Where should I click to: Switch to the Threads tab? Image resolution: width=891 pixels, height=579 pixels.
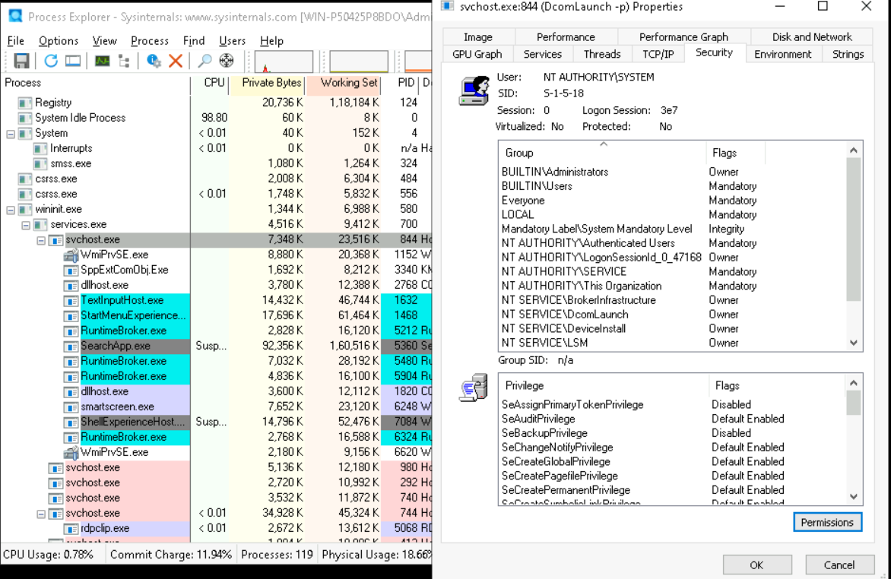tap(602, 54)
